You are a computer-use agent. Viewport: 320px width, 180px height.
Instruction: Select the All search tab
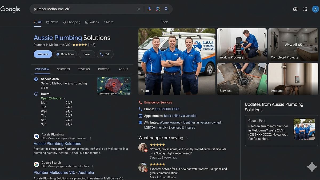pyautogui.click(x=38, y=22)
